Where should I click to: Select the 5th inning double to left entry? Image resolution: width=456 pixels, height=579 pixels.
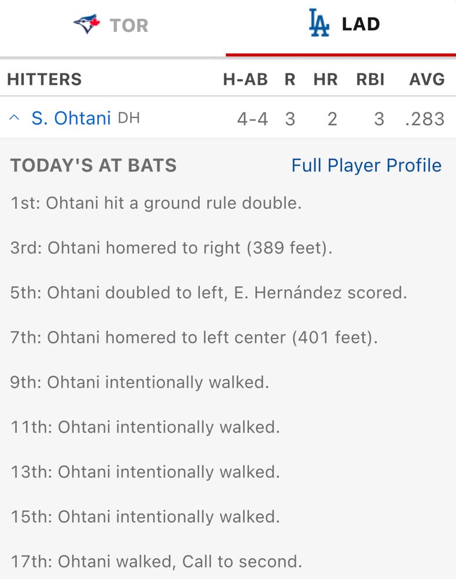click(x=208, y=292)
